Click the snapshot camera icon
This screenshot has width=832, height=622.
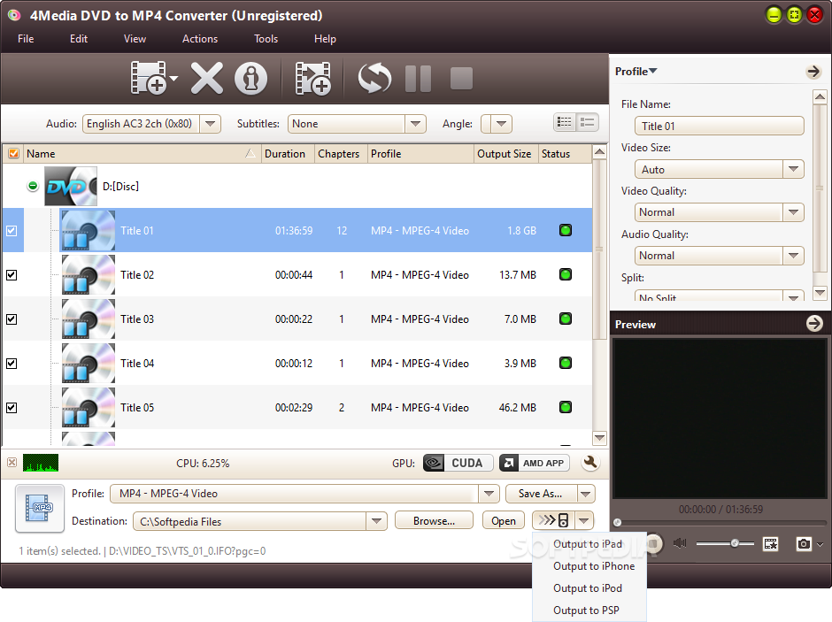coord(804,543)
